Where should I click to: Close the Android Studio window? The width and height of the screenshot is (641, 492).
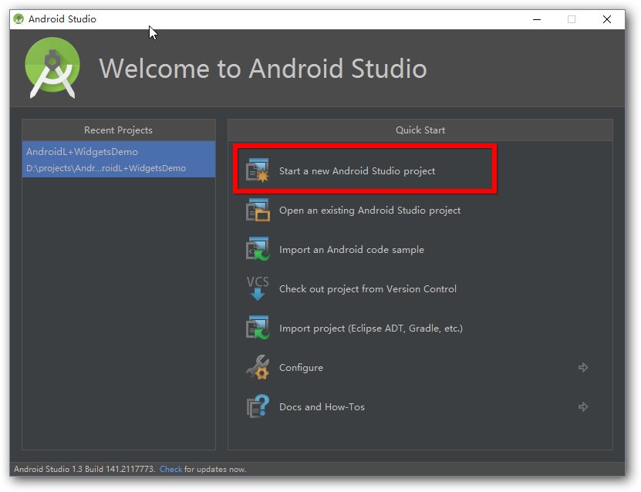(607, 19)
